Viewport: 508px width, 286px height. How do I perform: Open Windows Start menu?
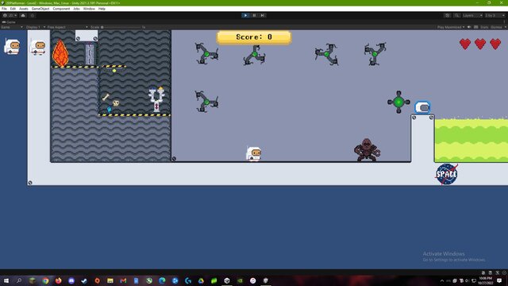[x=6, y=280]
